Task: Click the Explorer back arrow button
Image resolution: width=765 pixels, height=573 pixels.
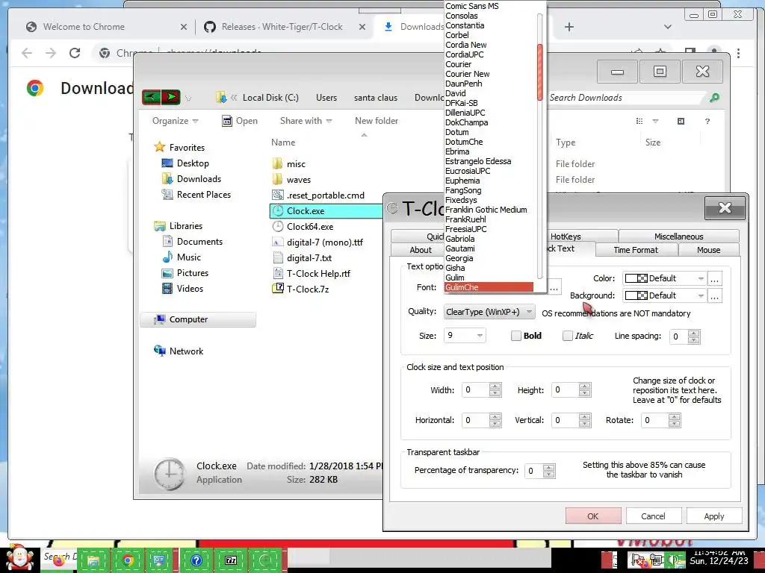Action: [151, 97]
